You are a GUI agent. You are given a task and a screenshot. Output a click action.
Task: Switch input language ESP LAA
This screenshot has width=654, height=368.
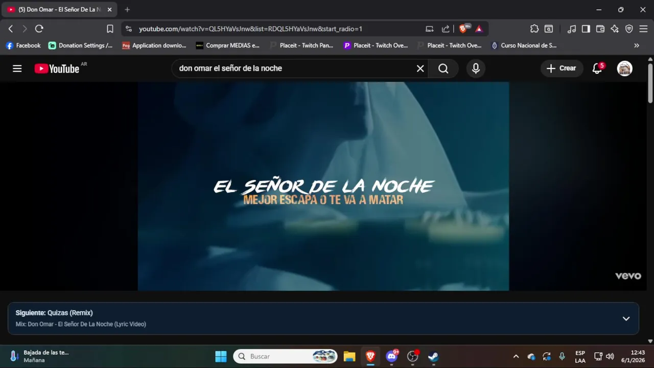coord(580,356)
